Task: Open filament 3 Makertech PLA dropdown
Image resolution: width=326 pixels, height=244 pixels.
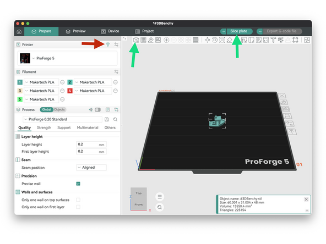Action: pyautogui.click(x=41, y=91)
